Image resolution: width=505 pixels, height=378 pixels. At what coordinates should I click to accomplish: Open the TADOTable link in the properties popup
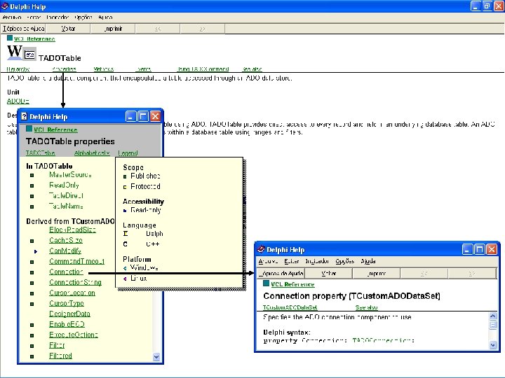[x=40, y=153]
